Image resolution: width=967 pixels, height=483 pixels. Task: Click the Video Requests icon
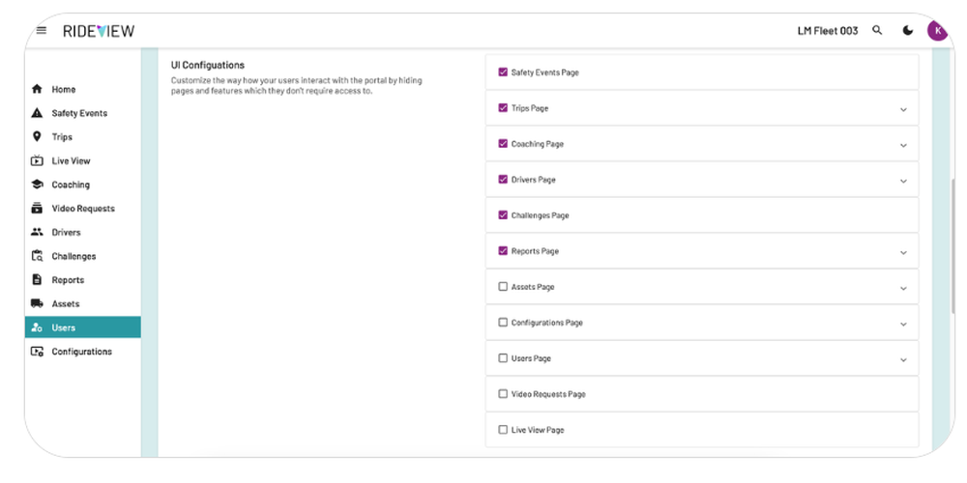[x=37, y=209]
